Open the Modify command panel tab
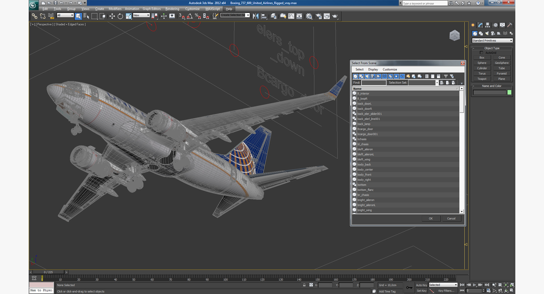Viewport: 544px width, 294px height. [480, 25]
